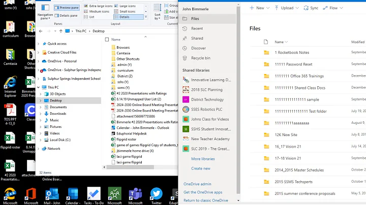
Task: Click New button in OneDrive
Action: point(260,8)
